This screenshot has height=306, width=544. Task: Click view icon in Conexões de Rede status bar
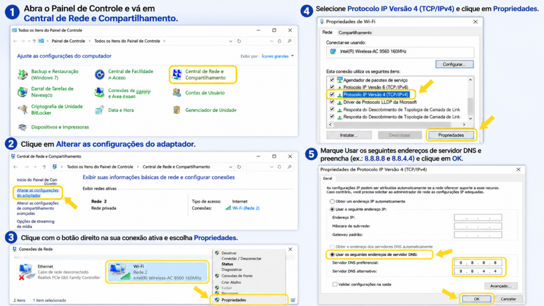pyautogui.click(x=293, y=300)
